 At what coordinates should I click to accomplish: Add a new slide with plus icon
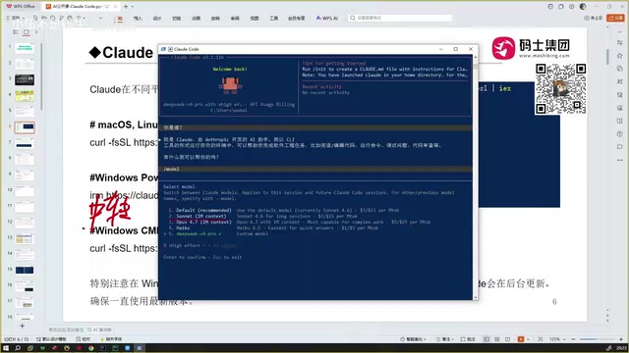tap(22, 326)
